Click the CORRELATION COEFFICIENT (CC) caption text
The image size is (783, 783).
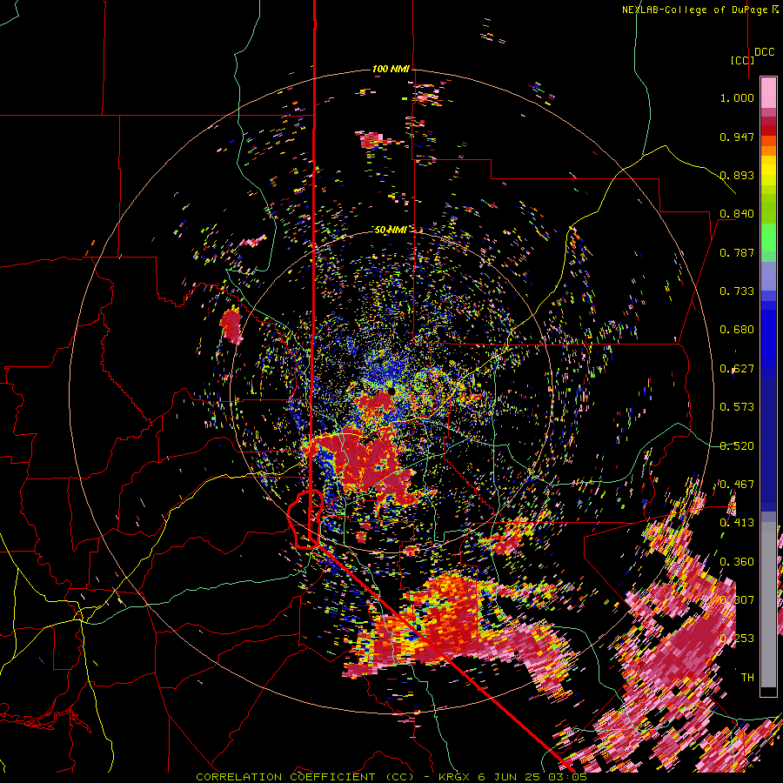click(x=305, y=777)
